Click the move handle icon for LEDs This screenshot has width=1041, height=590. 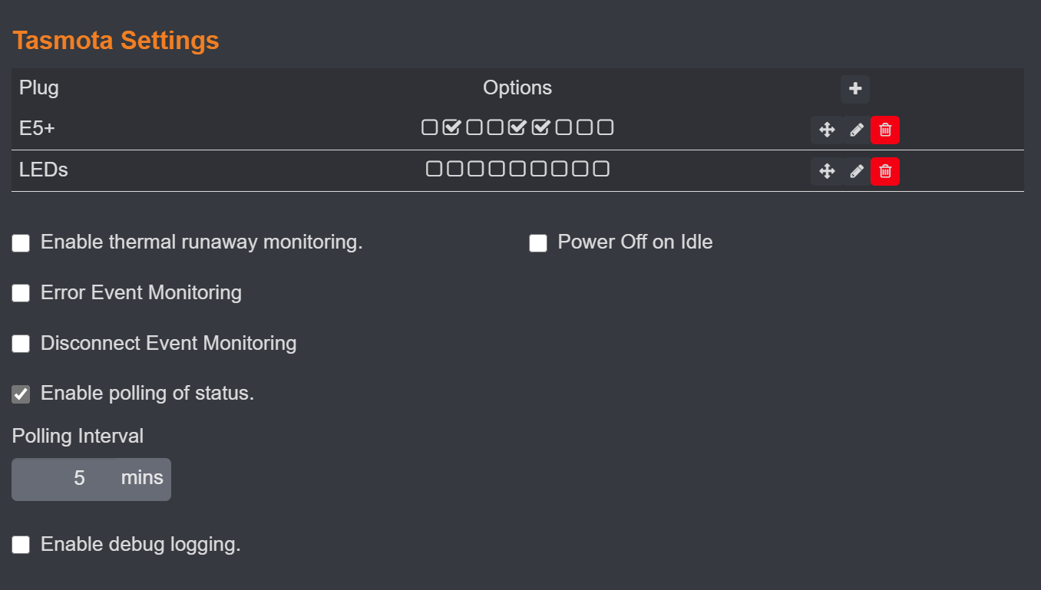827,171
